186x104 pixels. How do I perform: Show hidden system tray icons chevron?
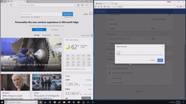[169, 102]
